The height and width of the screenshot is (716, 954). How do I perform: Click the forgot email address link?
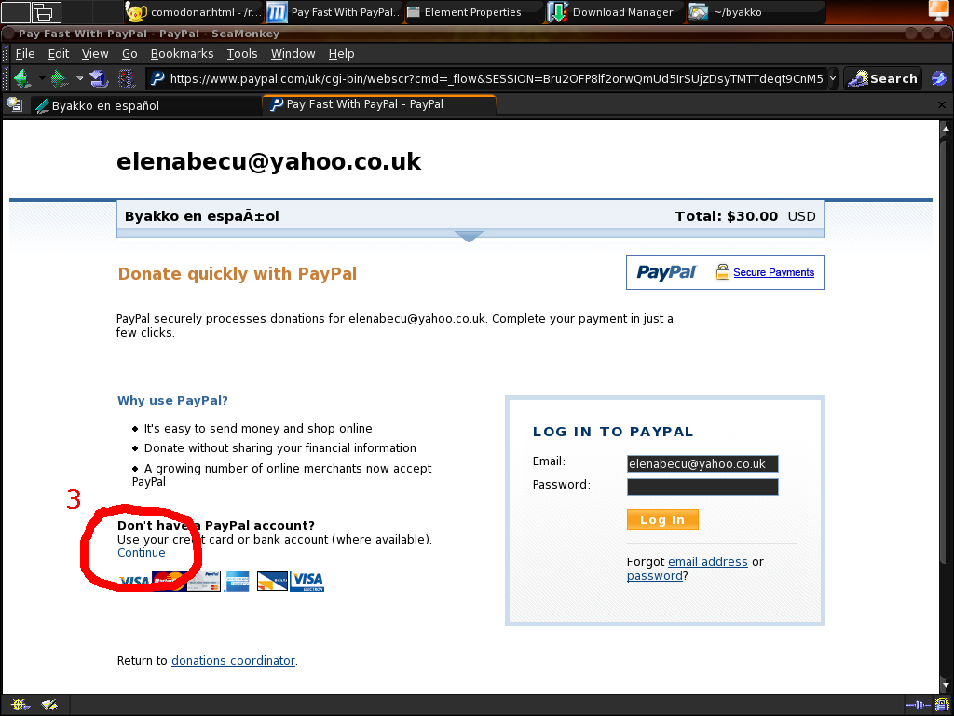tap(708, 561)
